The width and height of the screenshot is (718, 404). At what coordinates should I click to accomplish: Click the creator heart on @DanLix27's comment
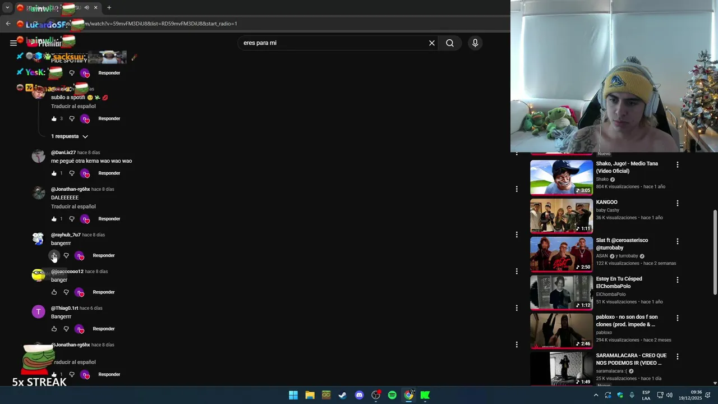(x=85, y=173)
